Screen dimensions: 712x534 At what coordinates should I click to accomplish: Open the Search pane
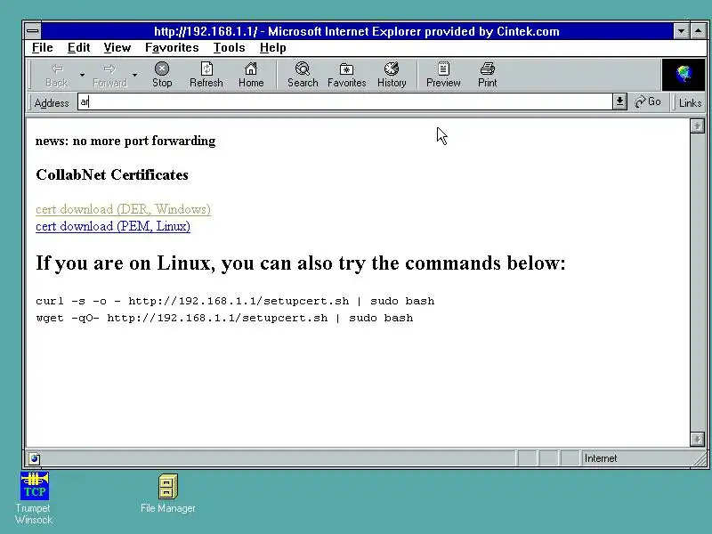point(303,75)
